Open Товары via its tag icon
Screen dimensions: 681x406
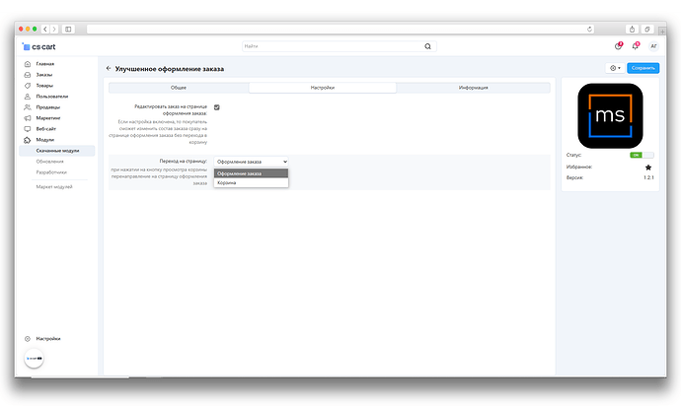tap(28, 86)
